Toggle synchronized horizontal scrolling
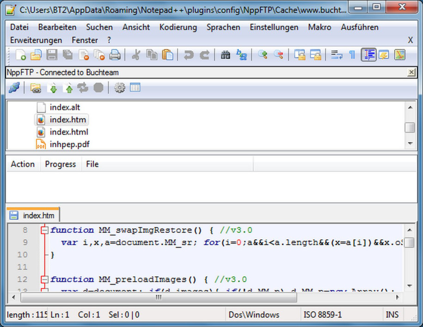Viewport: 423px width, 327px height. (315, 54)
